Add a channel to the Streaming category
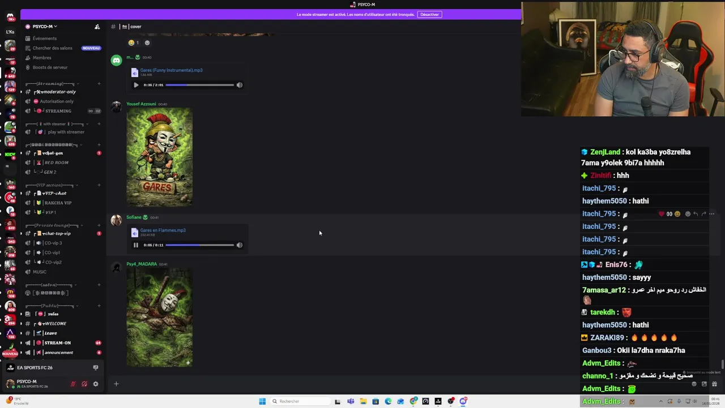This screenshot has height=408, width=725. pyautogui.click(x=99, y=84)
